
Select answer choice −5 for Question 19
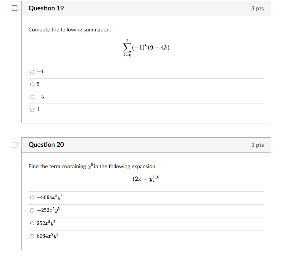32,97
